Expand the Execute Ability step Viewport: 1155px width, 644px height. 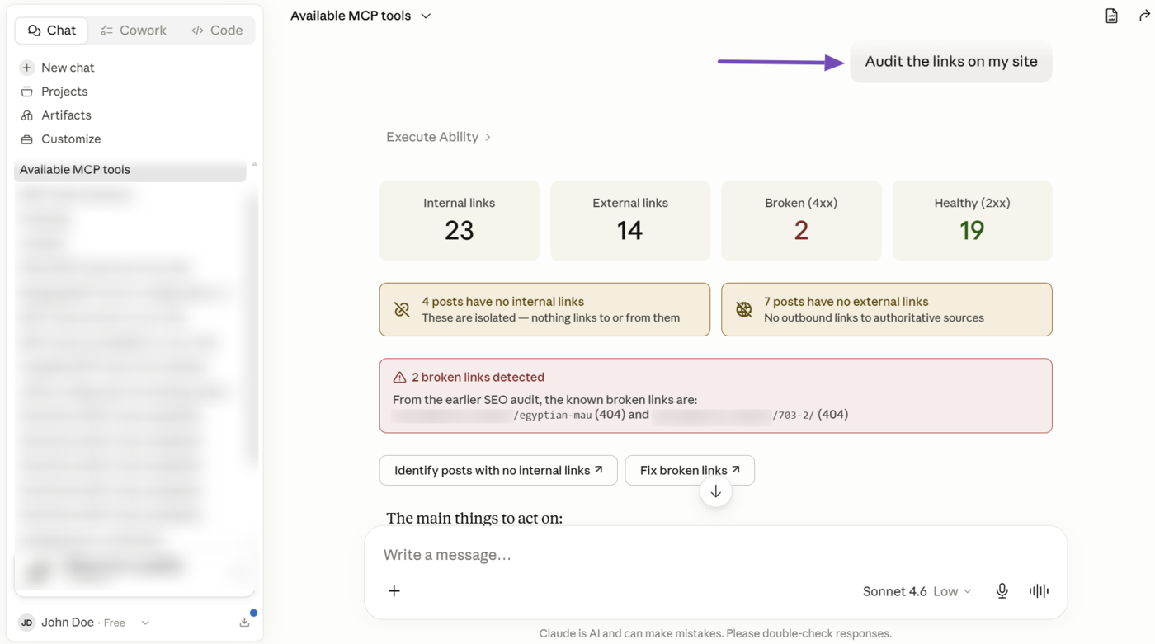click(x=438, y=137)
